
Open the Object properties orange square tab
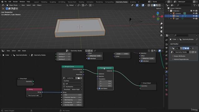tap(166, 68)
